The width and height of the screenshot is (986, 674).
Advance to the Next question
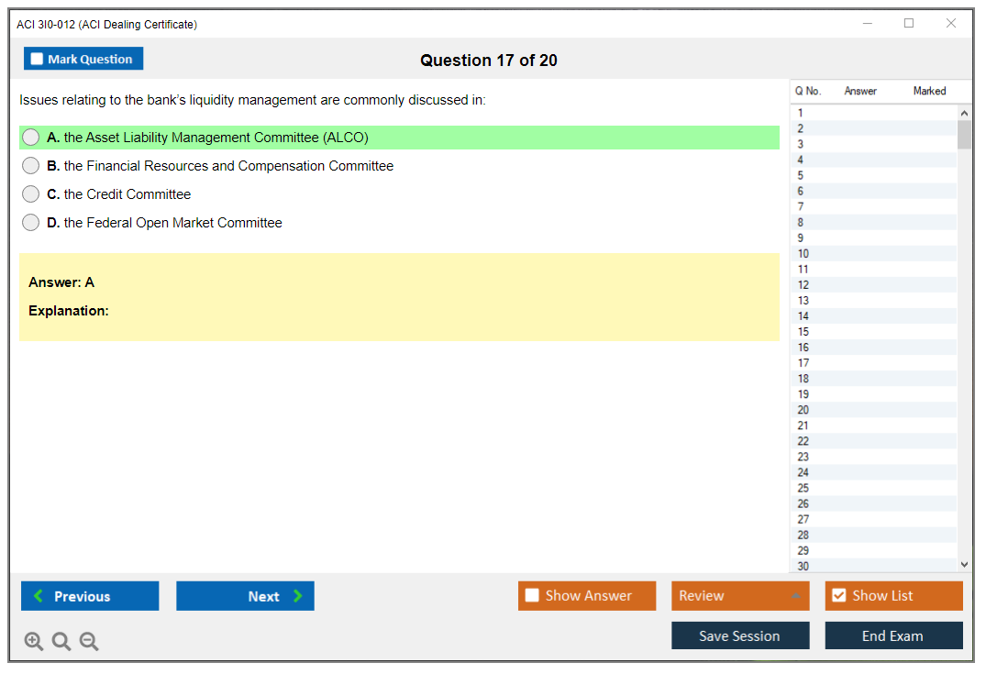pos(245,596)
